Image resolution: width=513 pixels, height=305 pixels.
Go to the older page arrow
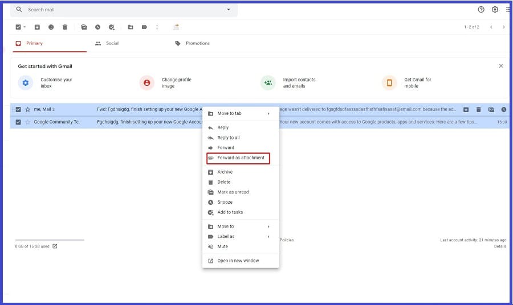(x=504, y=27)
